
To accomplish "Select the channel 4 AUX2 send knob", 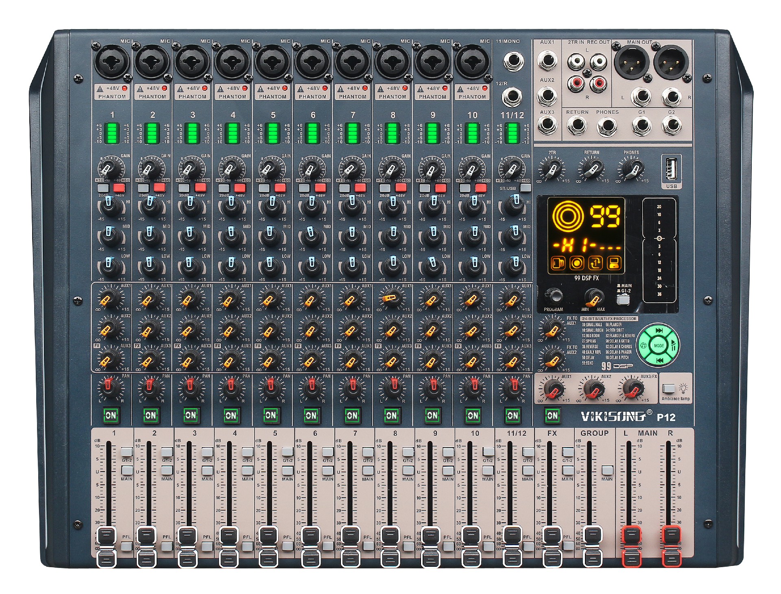I will [230, 329].
